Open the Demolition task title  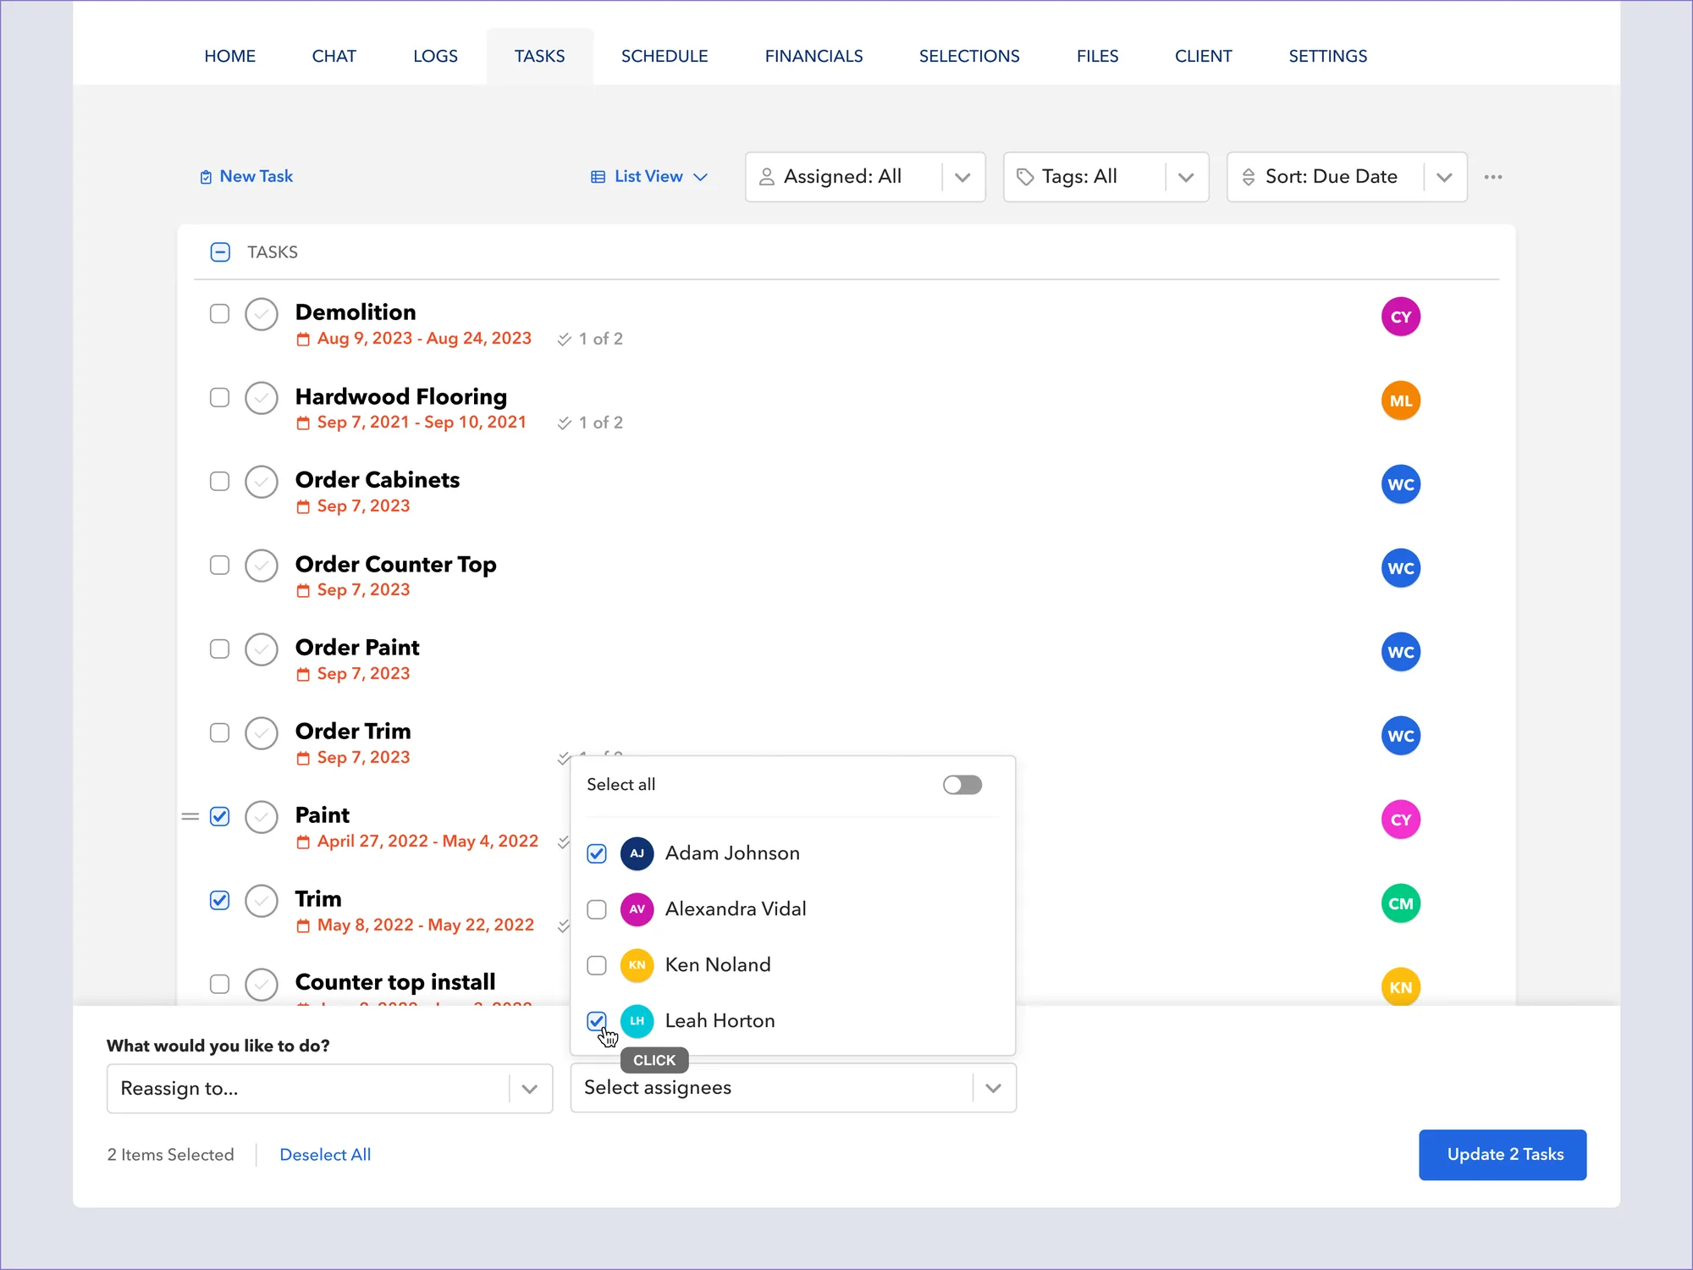356,312
